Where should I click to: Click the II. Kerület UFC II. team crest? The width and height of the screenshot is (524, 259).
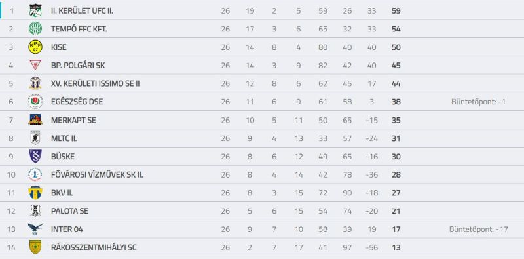click(x=35, y=10)
